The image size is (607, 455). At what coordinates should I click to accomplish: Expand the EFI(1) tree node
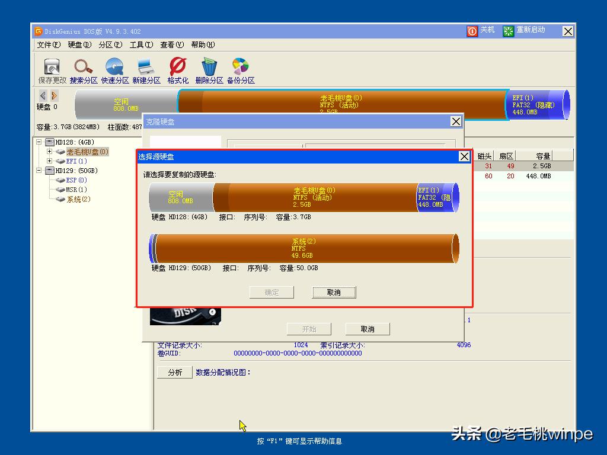click(x=50, y=161)
